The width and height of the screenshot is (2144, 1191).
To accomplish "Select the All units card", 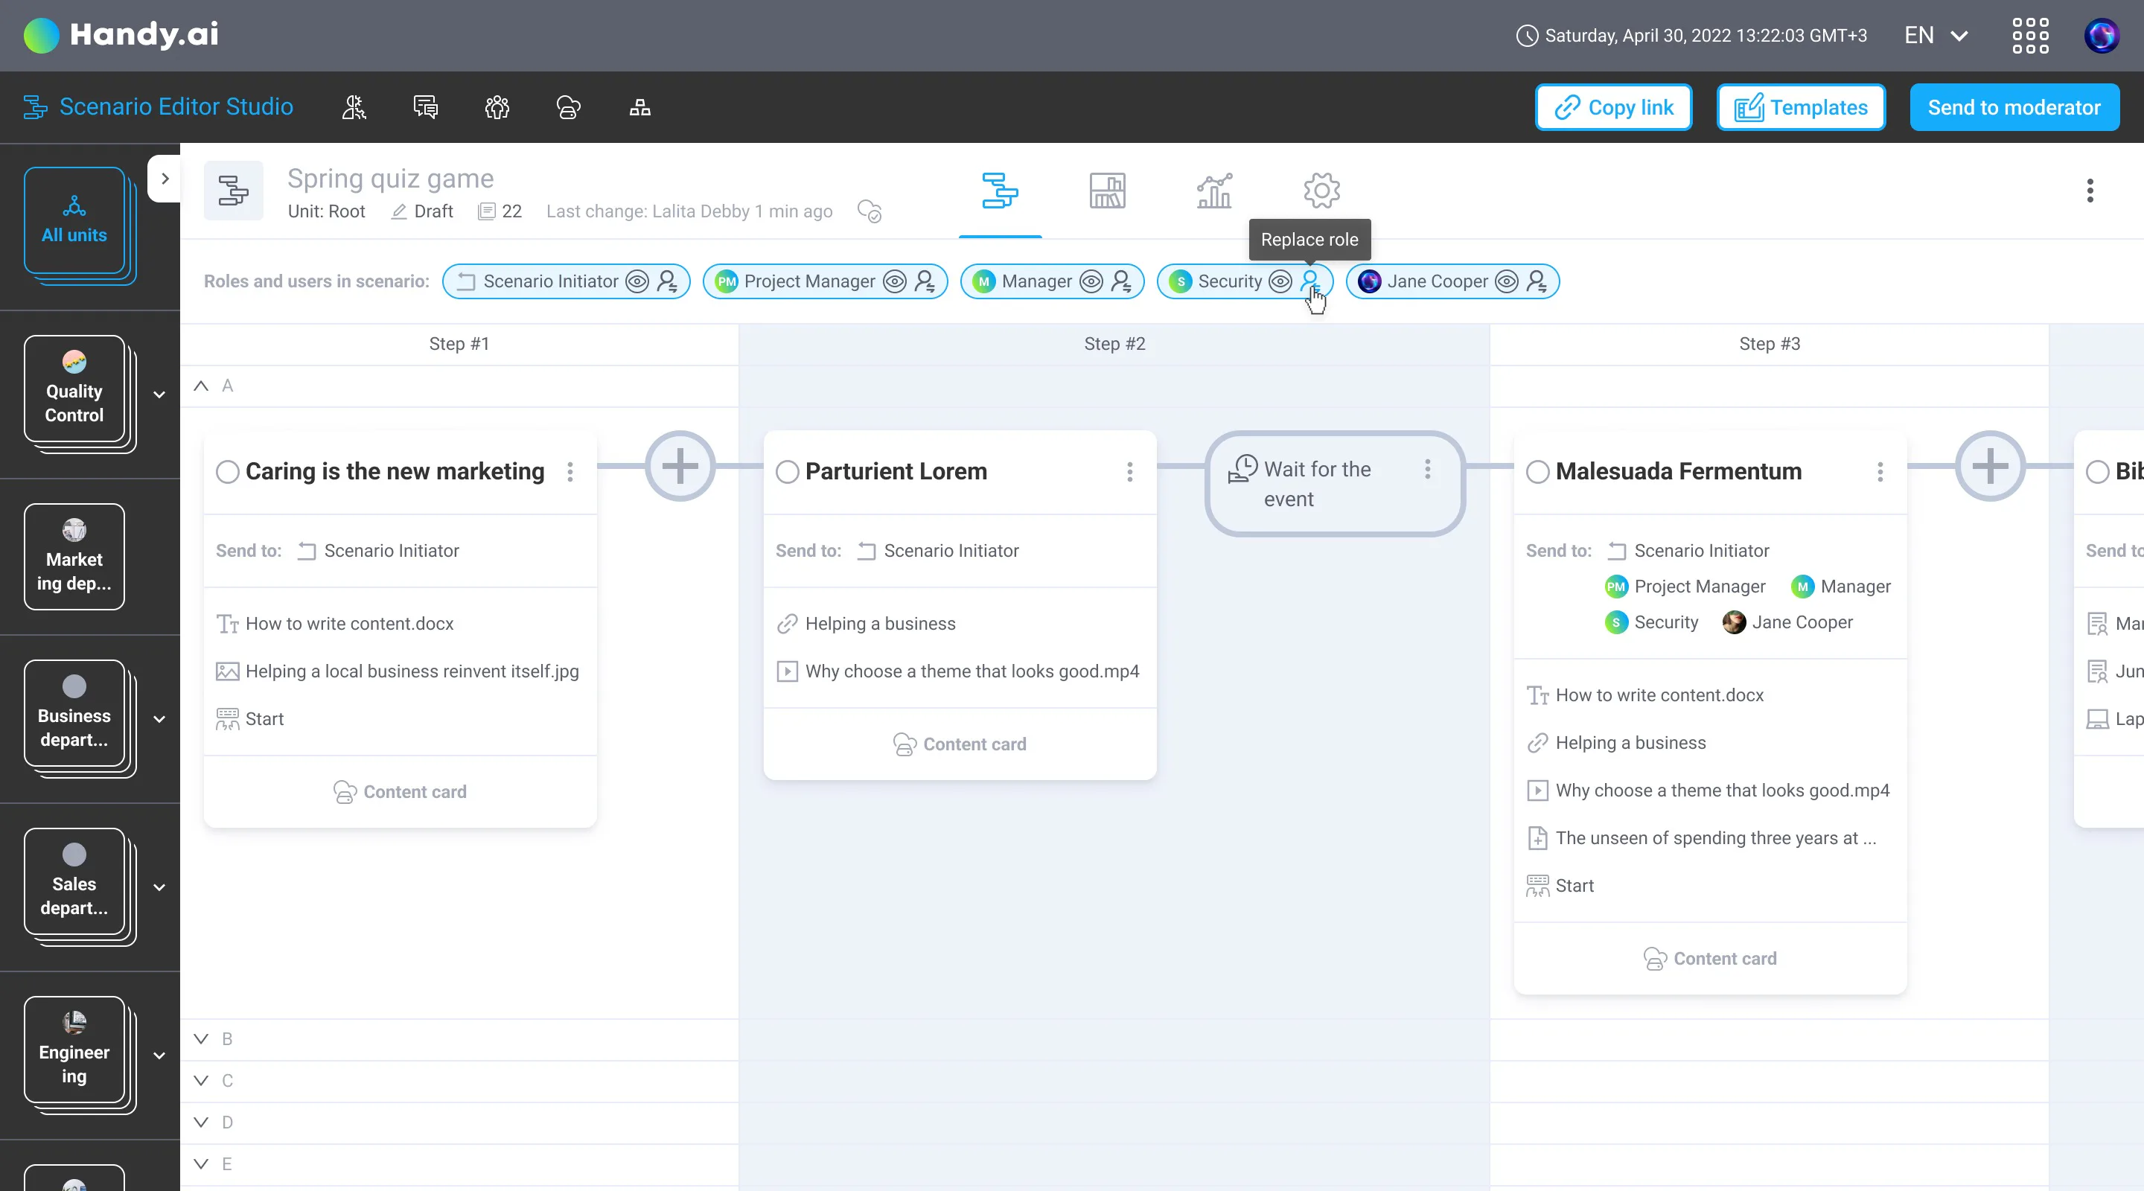I will (74, 220).
